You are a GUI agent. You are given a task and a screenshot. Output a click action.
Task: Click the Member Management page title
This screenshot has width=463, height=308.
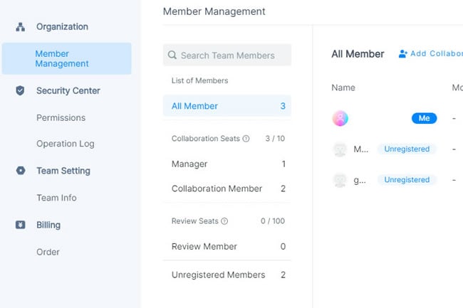(214, 11)
